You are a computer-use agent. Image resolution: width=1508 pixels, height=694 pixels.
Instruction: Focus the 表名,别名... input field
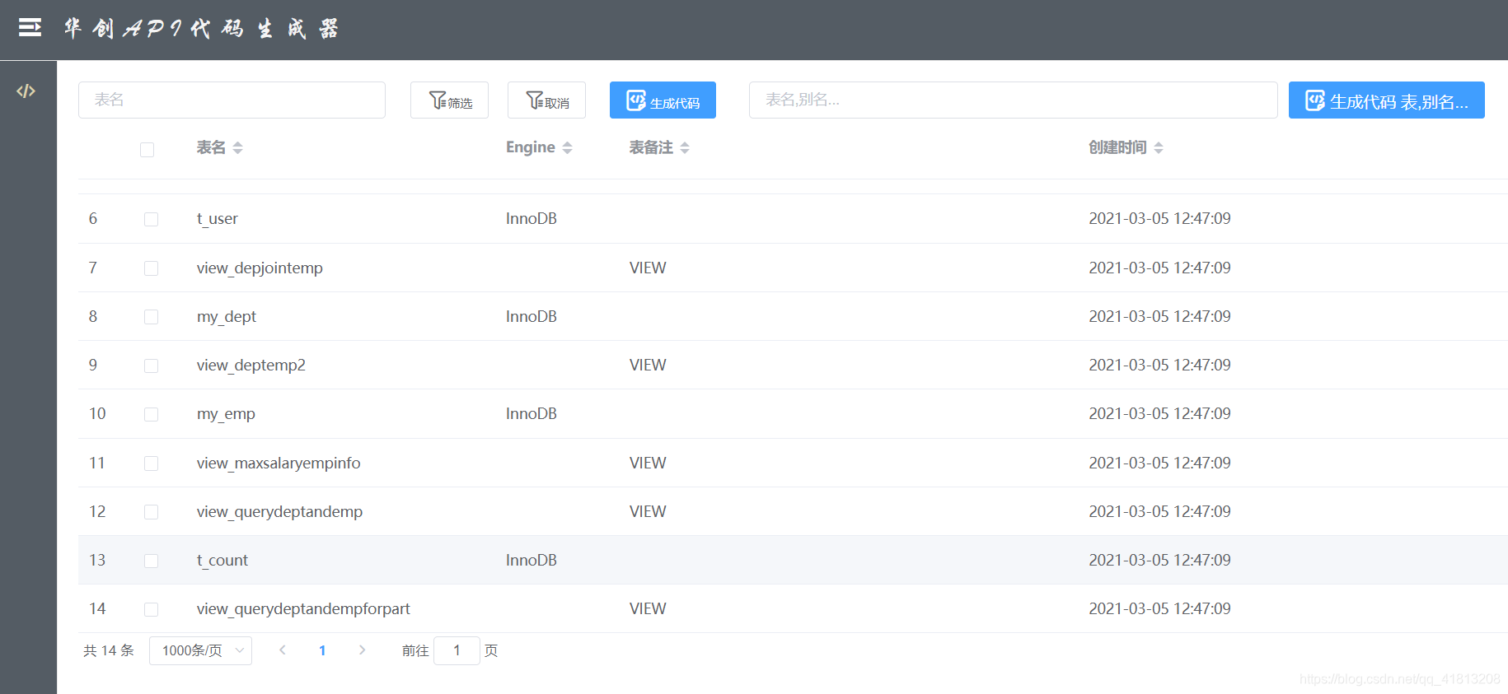[x=1013, y=100]
